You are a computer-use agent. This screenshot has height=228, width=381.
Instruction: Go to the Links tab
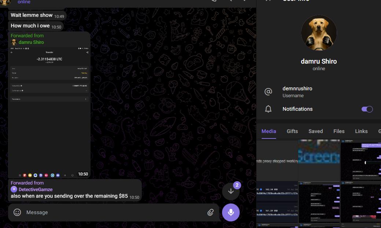point(361,131)
